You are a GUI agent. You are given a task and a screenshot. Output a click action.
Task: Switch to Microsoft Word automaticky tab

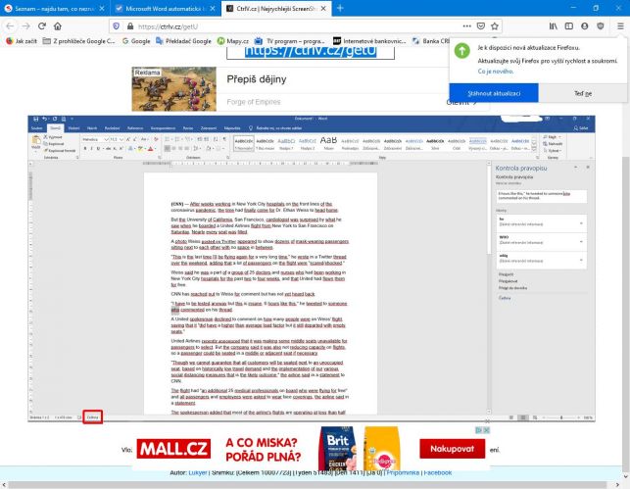[166, 8]
